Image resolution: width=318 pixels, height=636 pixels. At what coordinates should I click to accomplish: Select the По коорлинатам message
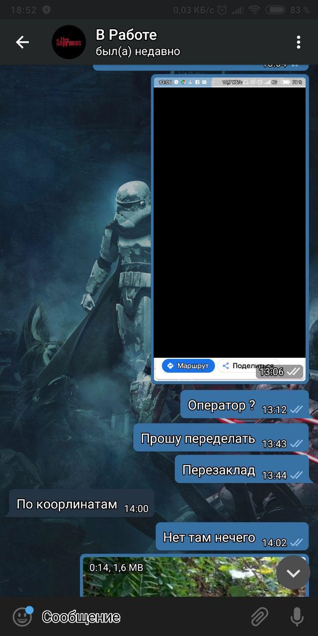pyautogui.click(x=81, y=503)
